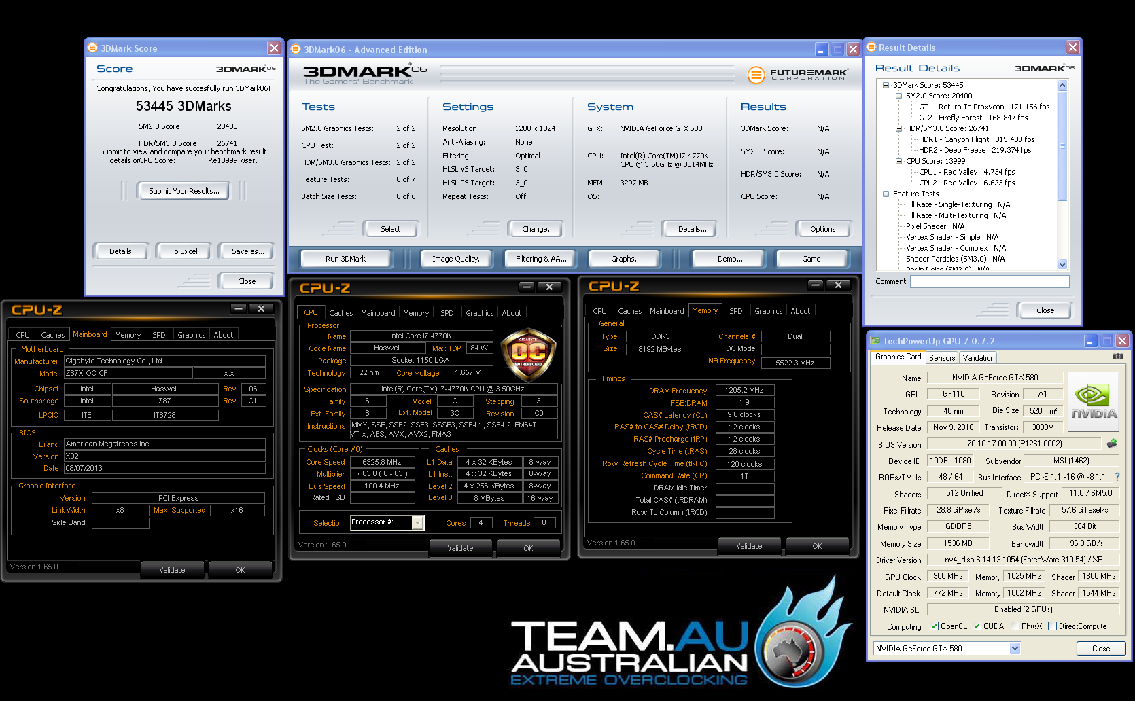Uncheck the OpenCL checkbox

click(x=934, y=626)
